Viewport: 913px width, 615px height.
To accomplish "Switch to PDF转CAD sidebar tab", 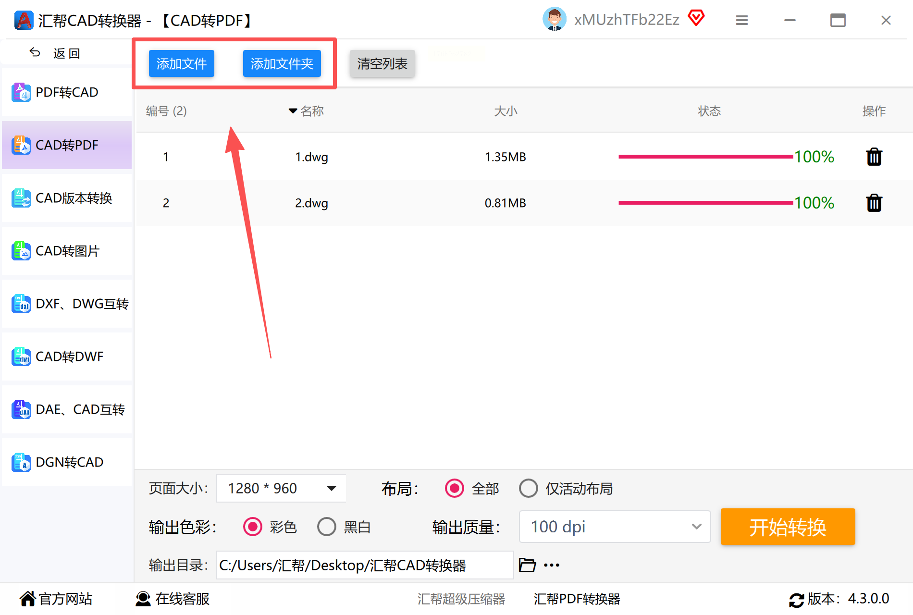I will tap(67, 92).
